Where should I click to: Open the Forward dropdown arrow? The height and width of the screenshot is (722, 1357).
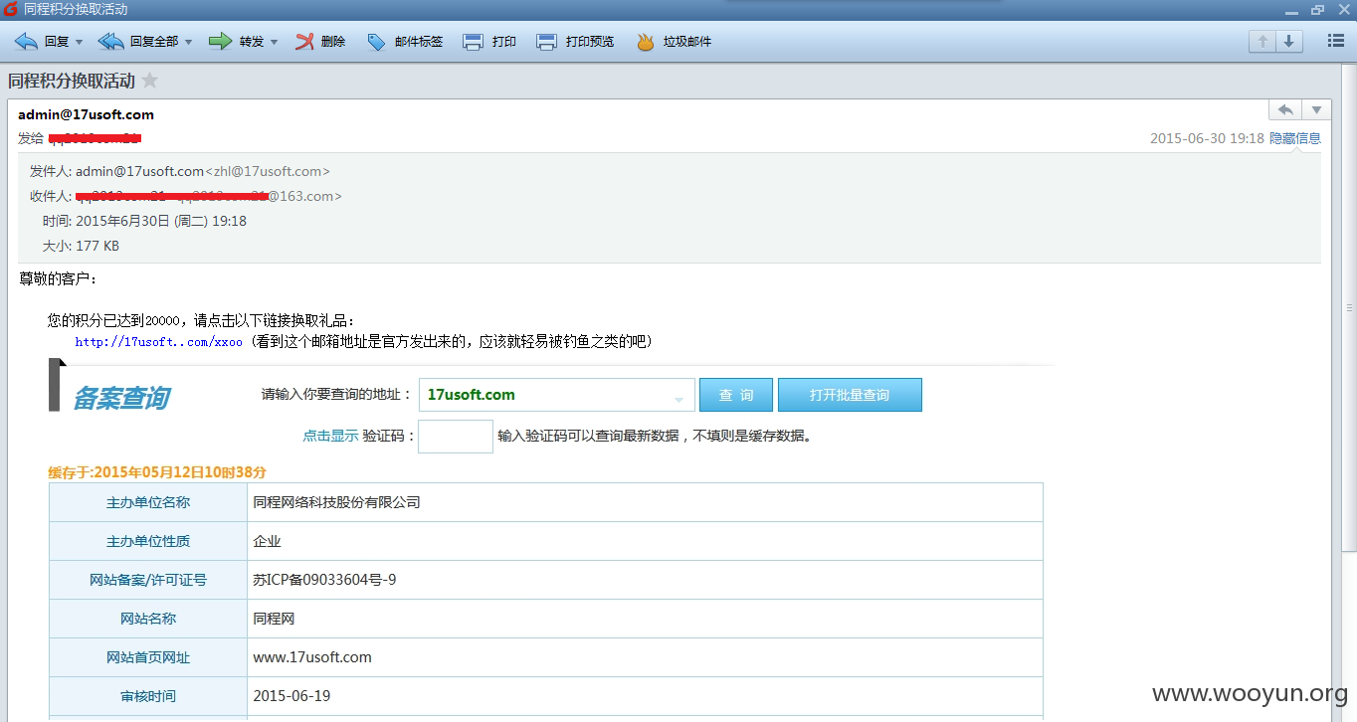274,42
